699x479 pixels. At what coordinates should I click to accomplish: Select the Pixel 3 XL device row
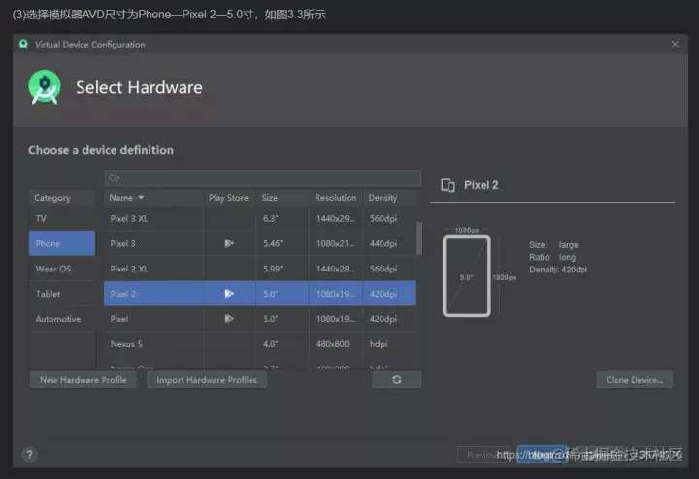pyautogui.click(x=260, y=218)
